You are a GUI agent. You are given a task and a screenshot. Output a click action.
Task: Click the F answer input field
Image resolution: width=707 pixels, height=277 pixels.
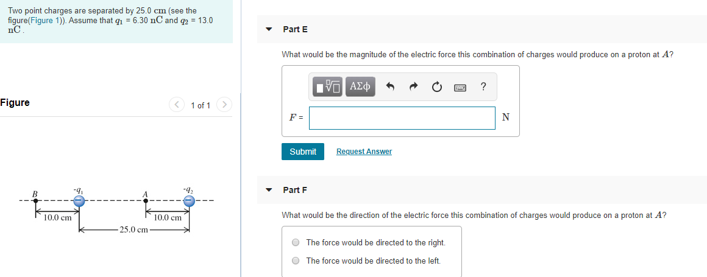pyautogui.click(x=402, y=118)
